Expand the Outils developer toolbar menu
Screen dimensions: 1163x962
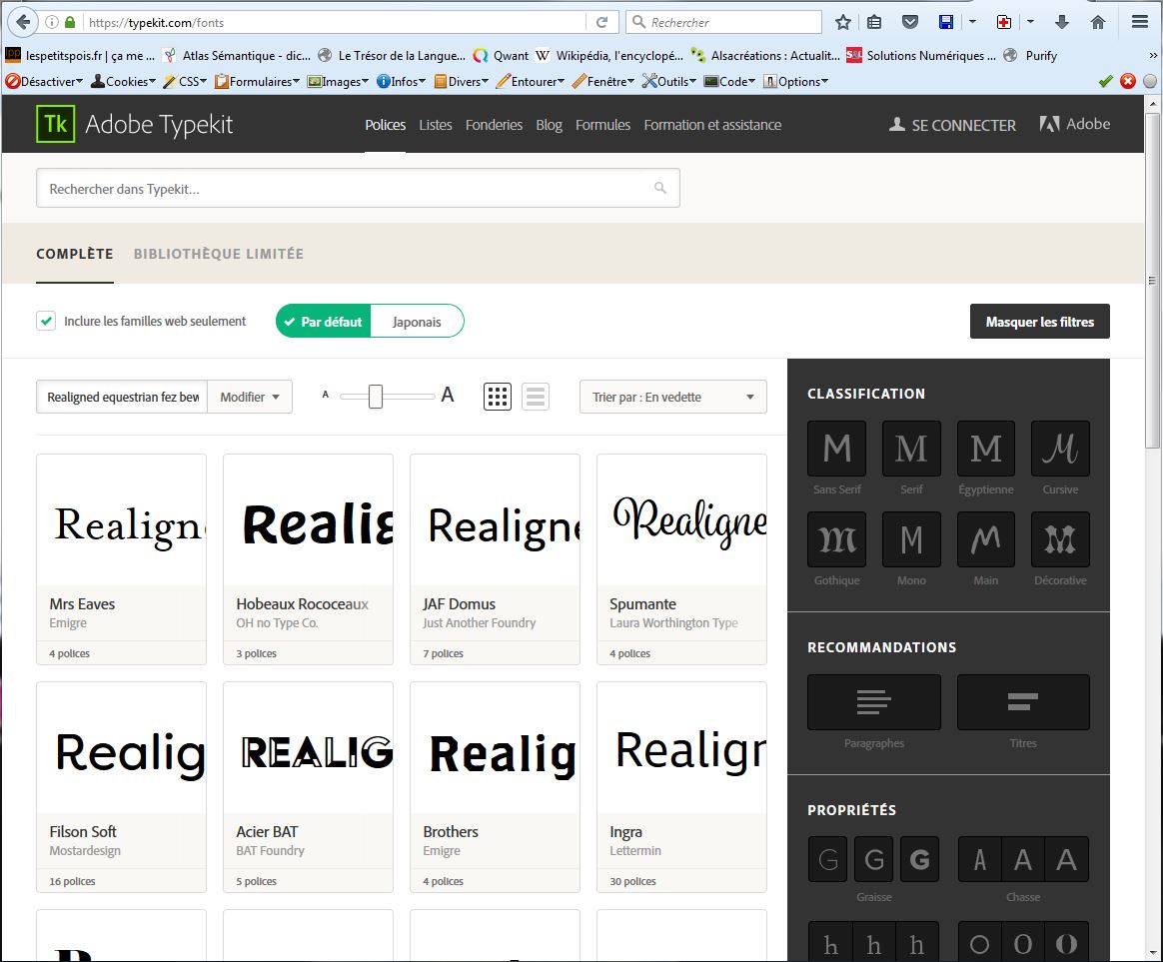669,82
